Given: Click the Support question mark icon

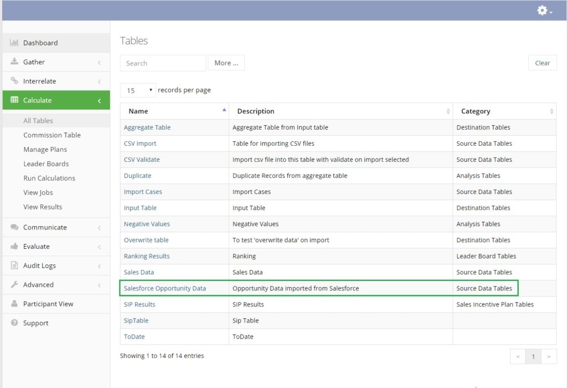Looking at the screenshot, I should click(x=14, y=323).
